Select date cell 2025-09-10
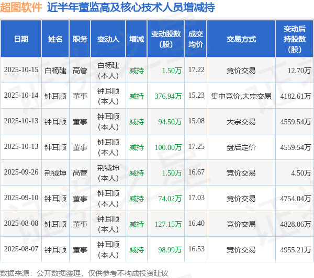This screenshot has height=278, width=314. (x=21, y=198)
